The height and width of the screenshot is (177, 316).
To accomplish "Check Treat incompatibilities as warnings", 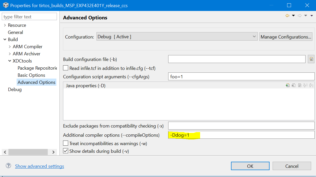I will click(66, 143).
